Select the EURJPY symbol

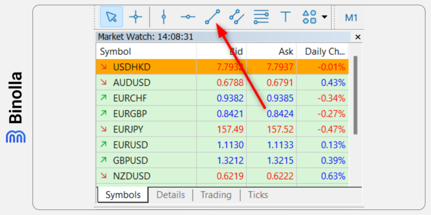coord(128,129)
